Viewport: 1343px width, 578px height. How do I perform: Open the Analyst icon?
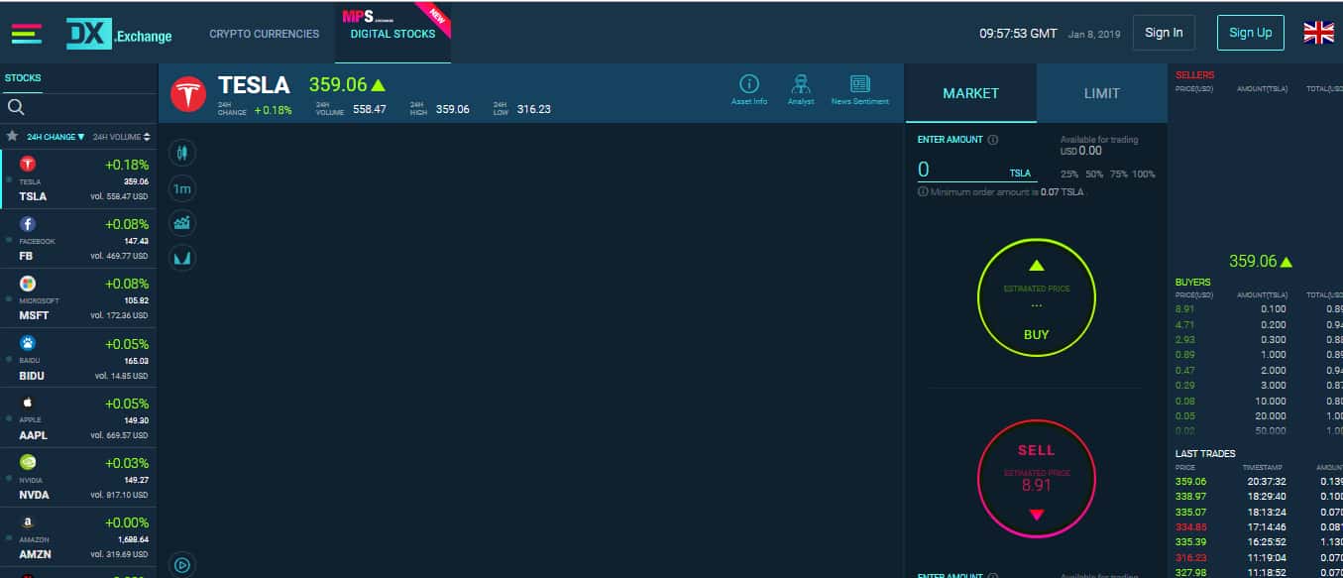801,89
